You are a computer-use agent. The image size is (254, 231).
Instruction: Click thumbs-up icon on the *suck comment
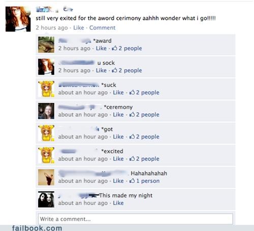click(132, 92)
